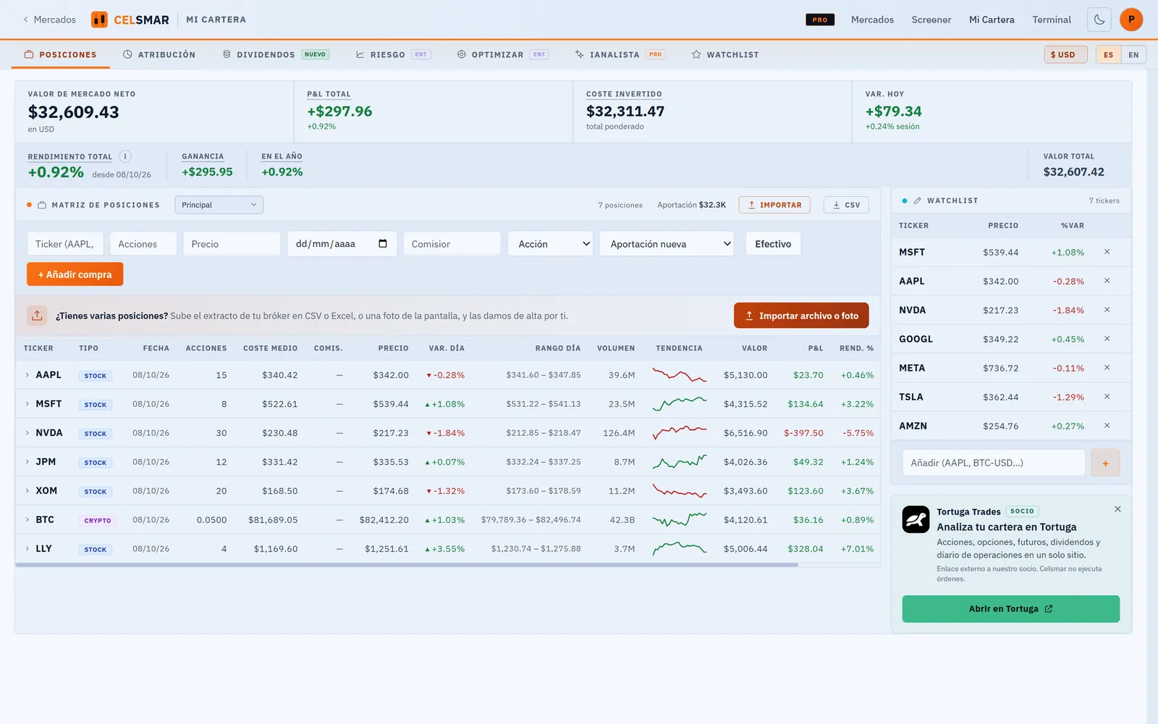Image resolution: width=1158 pixels, height=724 pixels.
Task: Click the Importar archivo o foto button
Action: (801, 316)
